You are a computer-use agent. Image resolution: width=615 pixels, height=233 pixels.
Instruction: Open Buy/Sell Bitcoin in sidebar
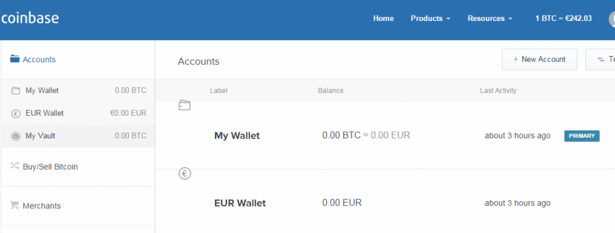(x=50, y=167)
